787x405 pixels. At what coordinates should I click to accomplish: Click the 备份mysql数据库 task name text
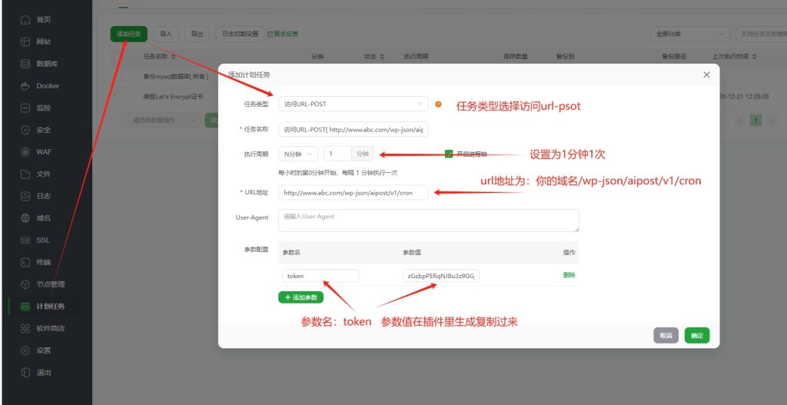pyautogui.click(x=176, y=77)
